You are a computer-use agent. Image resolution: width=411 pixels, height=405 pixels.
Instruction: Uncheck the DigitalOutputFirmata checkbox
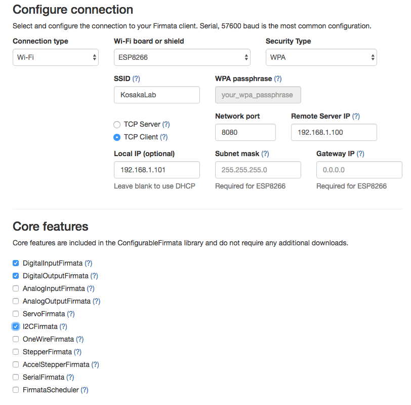pos(16,276)
